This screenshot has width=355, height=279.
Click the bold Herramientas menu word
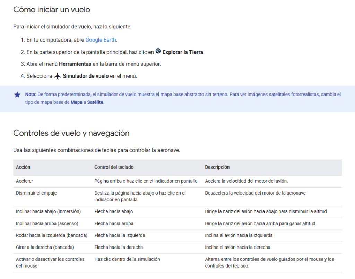(75, 64)
